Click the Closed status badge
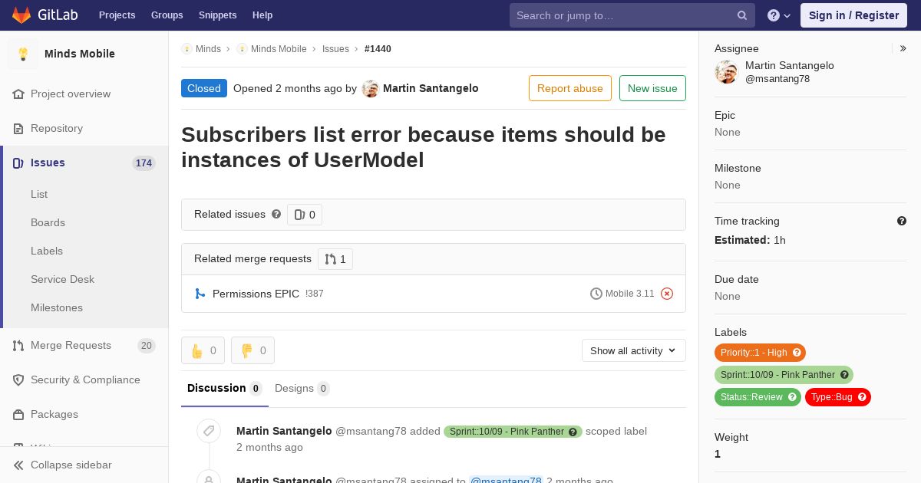The height and width of the screenshot is (483, 921). (x=204, y=88)
